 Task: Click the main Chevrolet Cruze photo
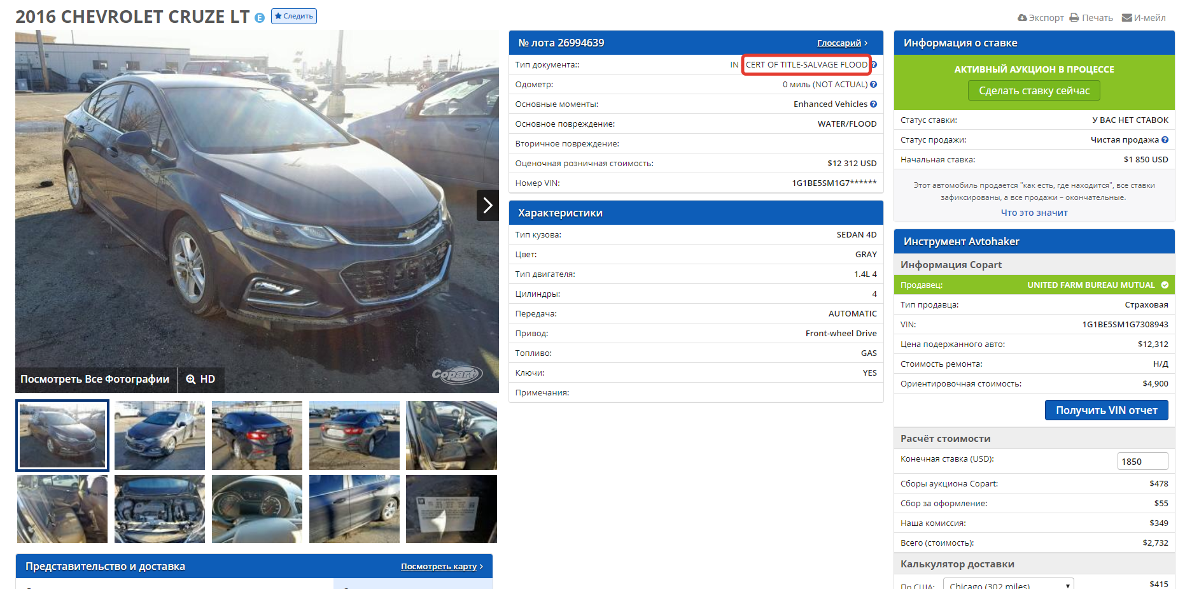[257, 211]
